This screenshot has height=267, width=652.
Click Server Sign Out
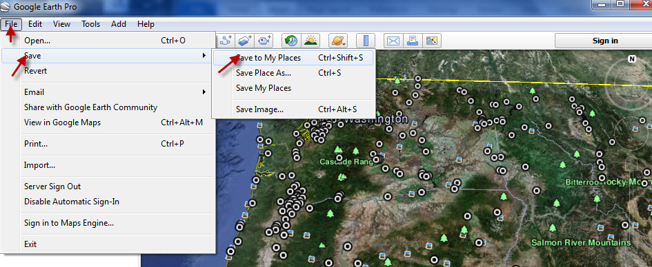(108, 186)
